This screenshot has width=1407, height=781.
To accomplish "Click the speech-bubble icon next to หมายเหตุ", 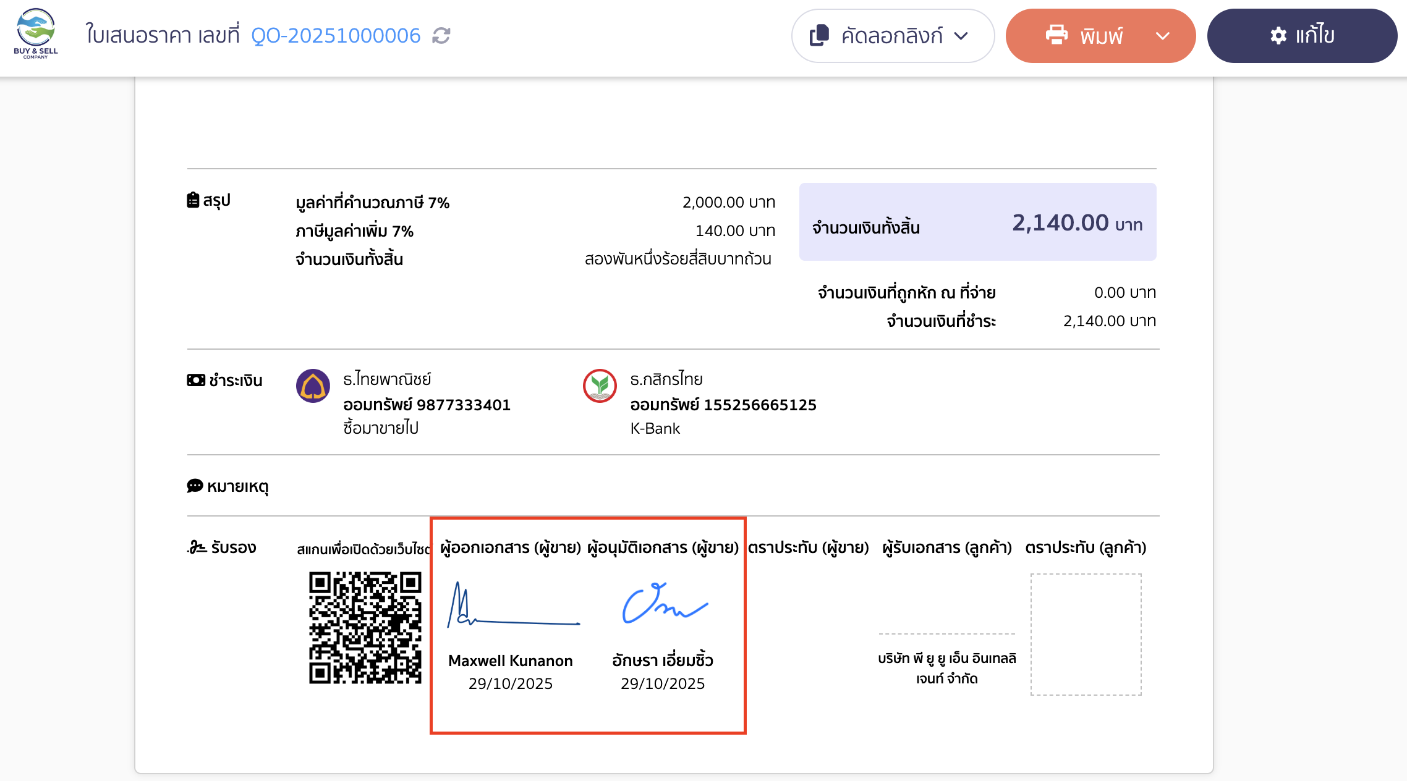I will coord(194,486).
